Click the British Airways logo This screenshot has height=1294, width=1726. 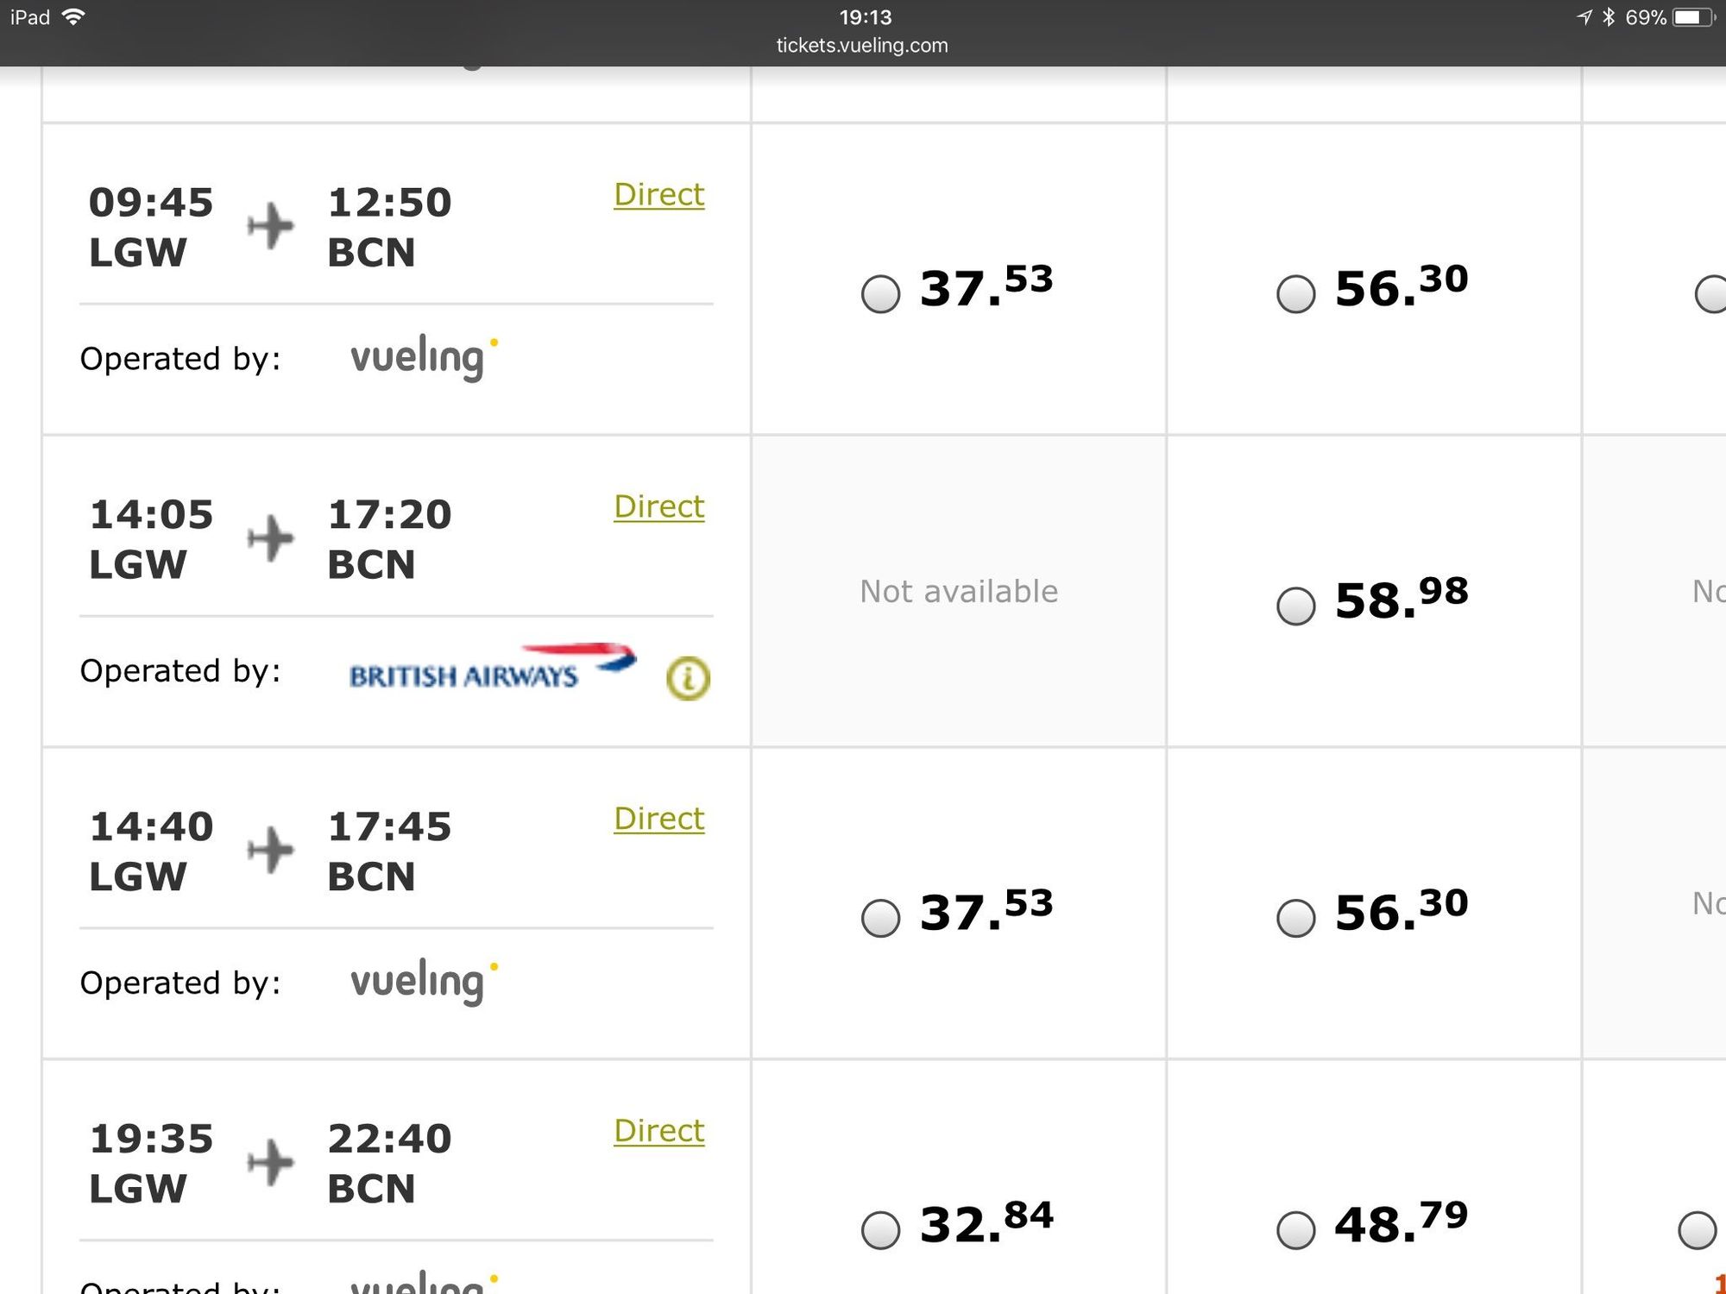[492, 669]
